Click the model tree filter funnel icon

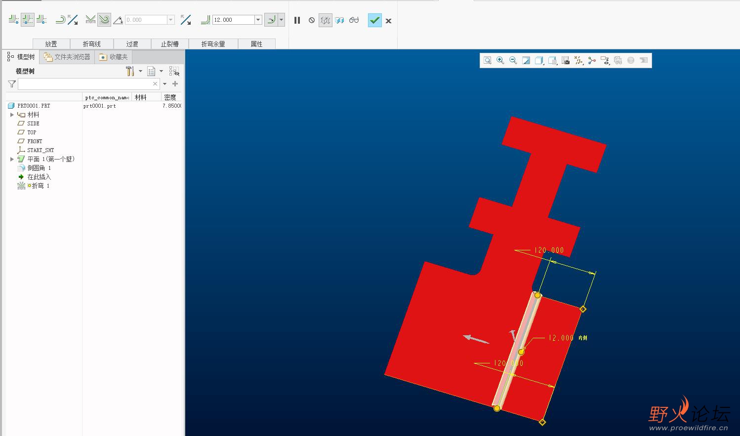point(12,84)
